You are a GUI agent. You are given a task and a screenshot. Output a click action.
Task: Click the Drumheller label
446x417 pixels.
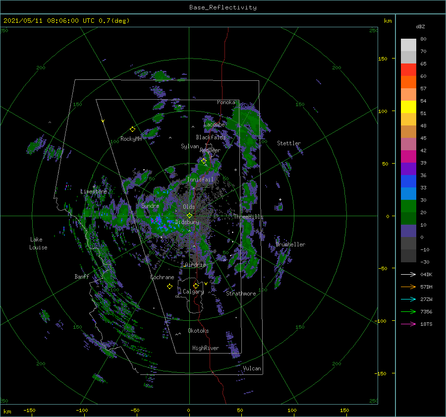(290, 244)
